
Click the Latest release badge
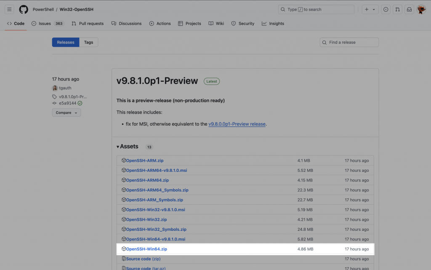tap(212, 81)
